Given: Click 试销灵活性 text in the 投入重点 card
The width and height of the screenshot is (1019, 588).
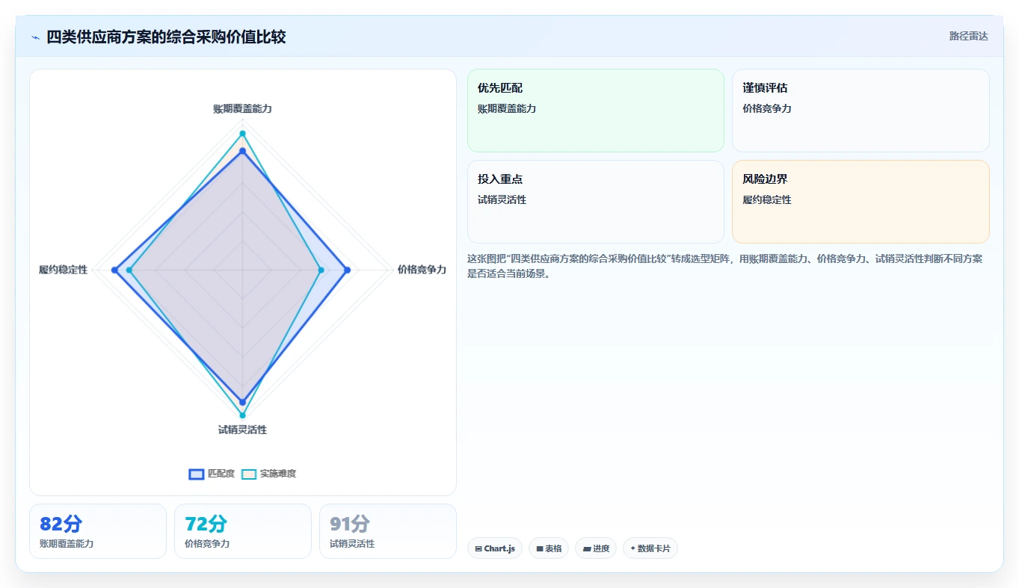Looking at the screenshot, I should pos(502,199).
